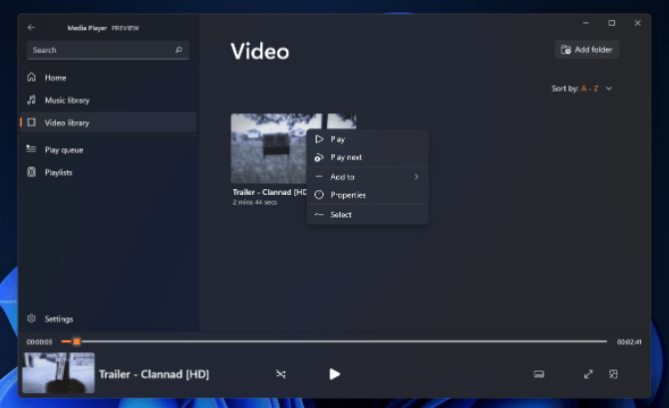Click the now playing thumbnail
This screenshot has width=669, height=408.
tap(59, 372)
